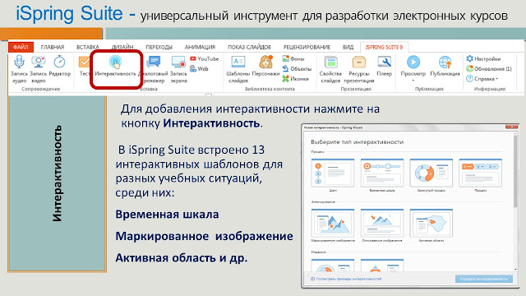Open Посмотреть примеры интерактивностей link
Screen dimensions: 526x296
tap(346, 279)
